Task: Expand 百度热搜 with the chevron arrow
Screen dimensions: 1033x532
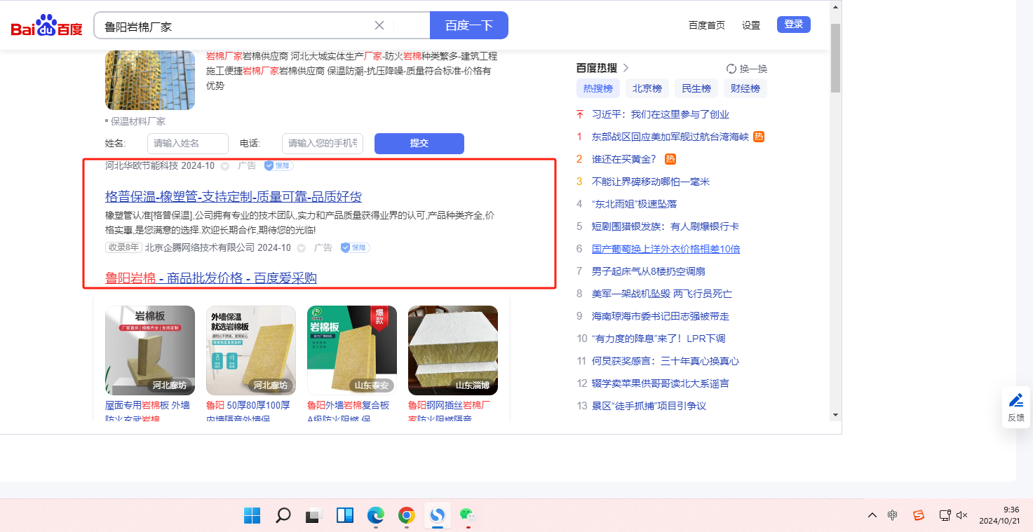Action: pos(626,68)
